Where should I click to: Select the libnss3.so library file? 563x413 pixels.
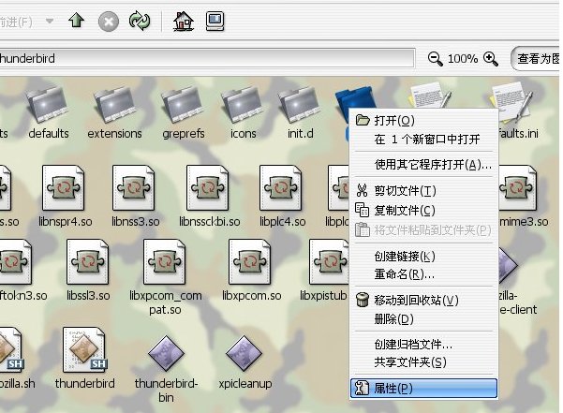136,196
